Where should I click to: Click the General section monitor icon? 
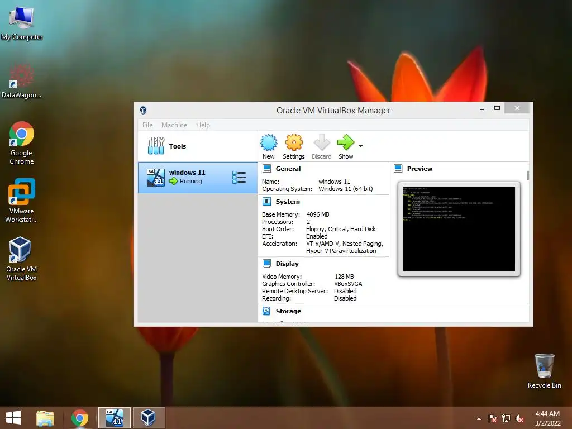coord(266,169)
